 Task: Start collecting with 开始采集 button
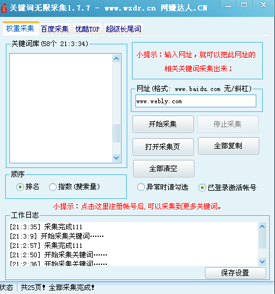pyautogui.click(x=163, y=124)
